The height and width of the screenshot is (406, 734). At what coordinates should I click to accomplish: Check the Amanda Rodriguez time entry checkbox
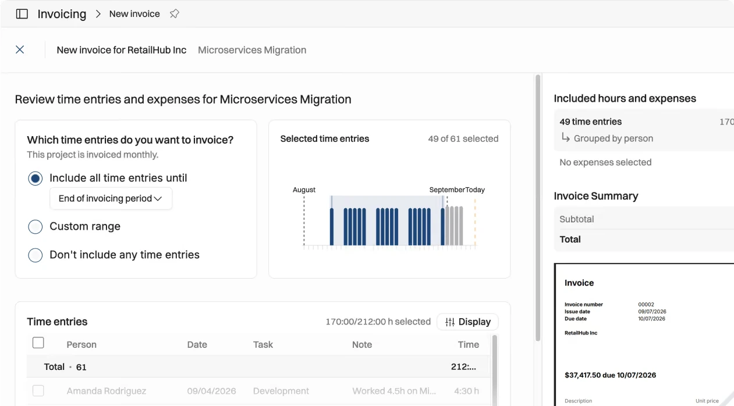pos(38,391)
